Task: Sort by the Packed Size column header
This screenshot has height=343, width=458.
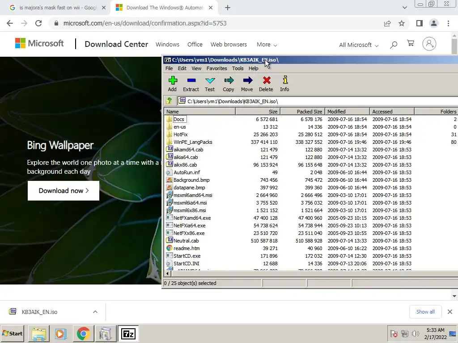Action: tap(303, 111)
